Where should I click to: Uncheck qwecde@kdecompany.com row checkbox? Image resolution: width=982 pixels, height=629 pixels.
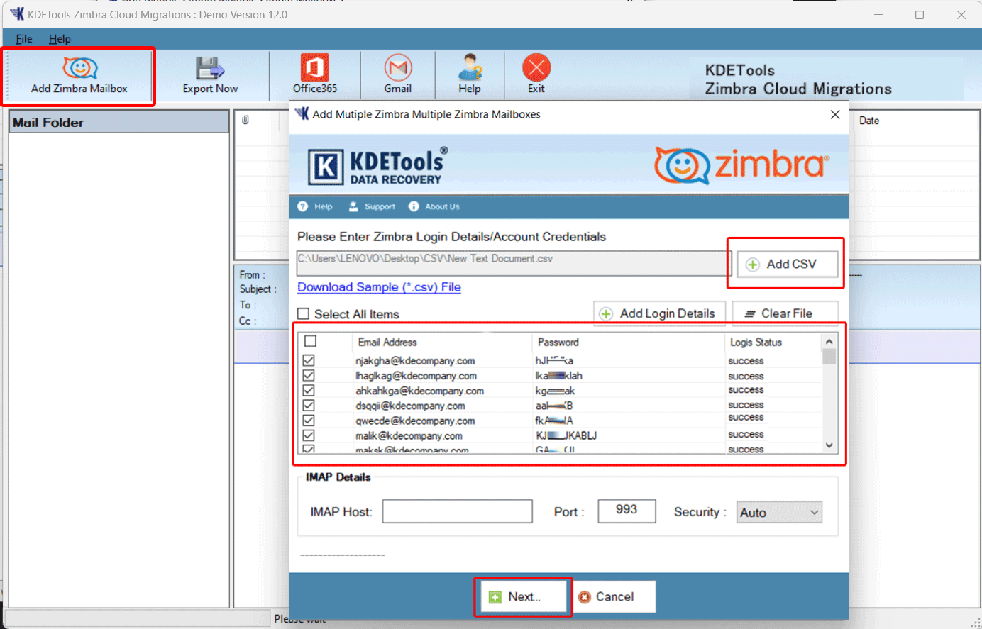[309, 421]
